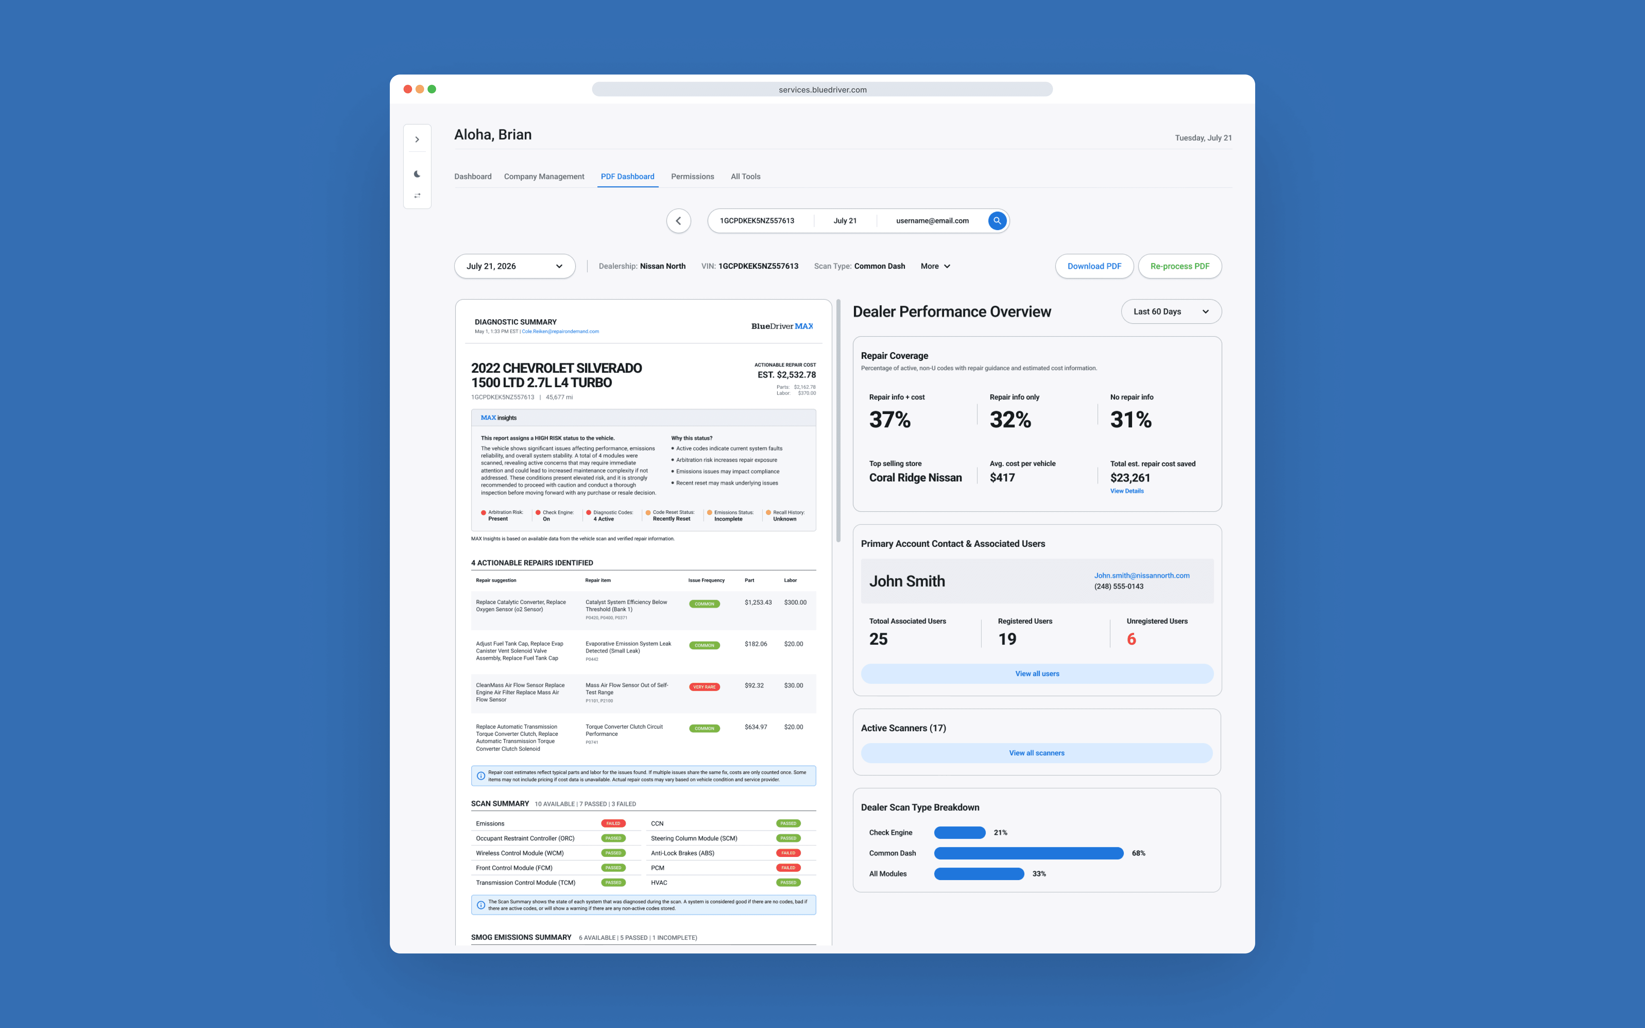Click the July 21 date search field

[x=845, y=221]
